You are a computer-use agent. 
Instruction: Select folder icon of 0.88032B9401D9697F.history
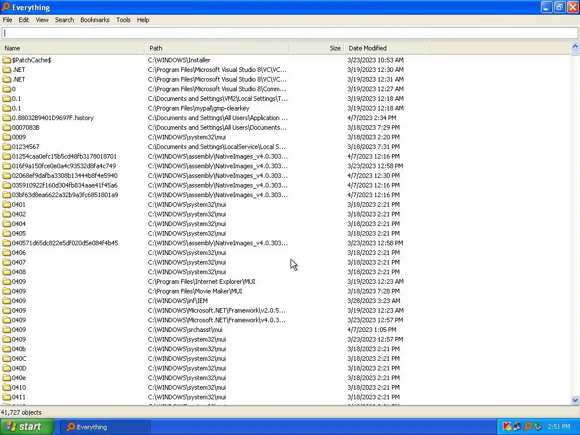[x=7, y=118]
